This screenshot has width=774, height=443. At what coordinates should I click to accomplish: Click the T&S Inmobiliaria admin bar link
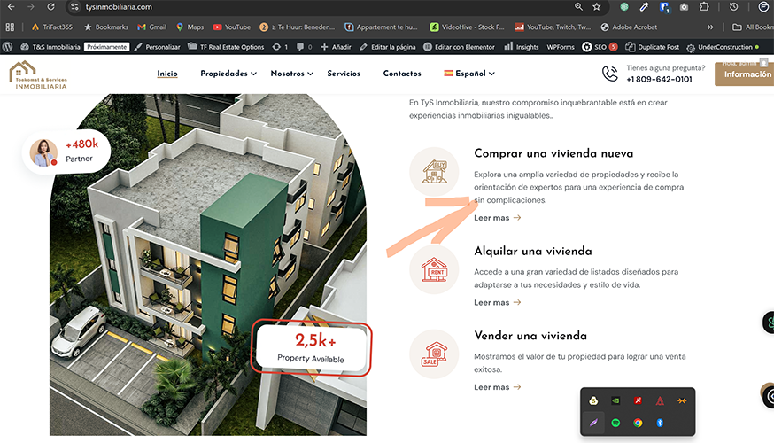[50, 47]
